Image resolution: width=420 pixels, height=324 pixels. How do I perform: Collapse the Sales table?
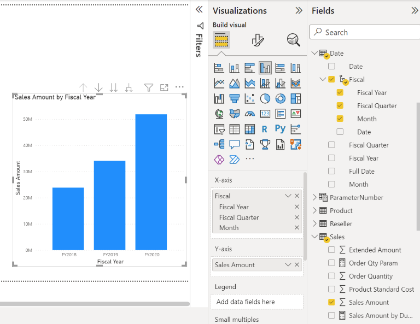314,236
